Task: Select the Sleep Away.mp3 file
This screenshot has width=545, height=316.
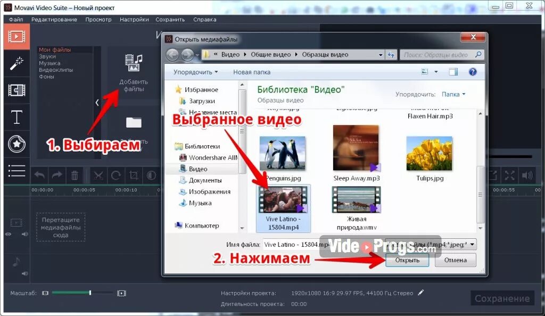Action: pos(356,153)
